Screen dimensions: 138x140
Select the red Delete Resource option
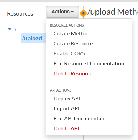point(73,73)
